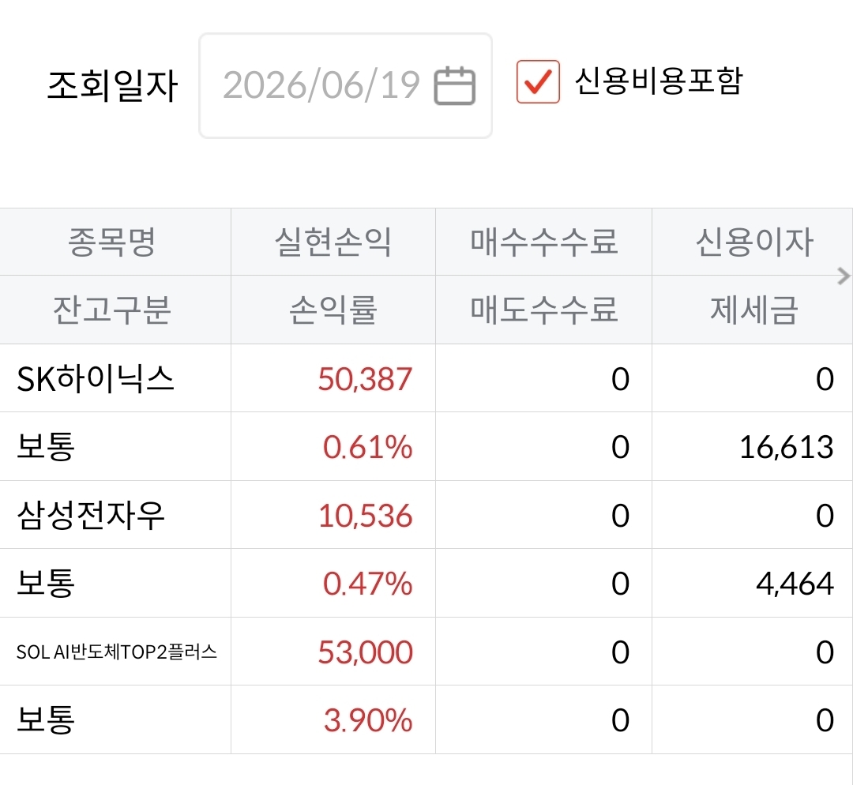Click realized profit value 53,000

366,652
